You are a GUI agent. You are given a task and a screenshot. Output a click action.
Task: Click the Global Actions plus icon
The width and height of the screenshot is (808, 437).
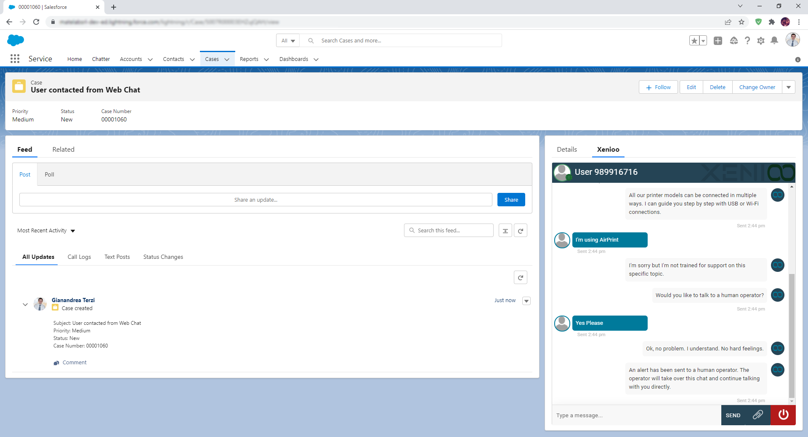click(x=718, y=41)
